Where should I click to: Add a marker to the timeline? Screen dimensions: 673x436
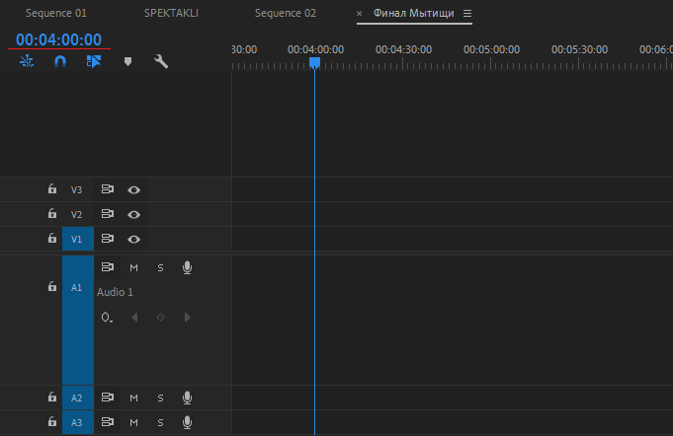click(x=126, y=61)
